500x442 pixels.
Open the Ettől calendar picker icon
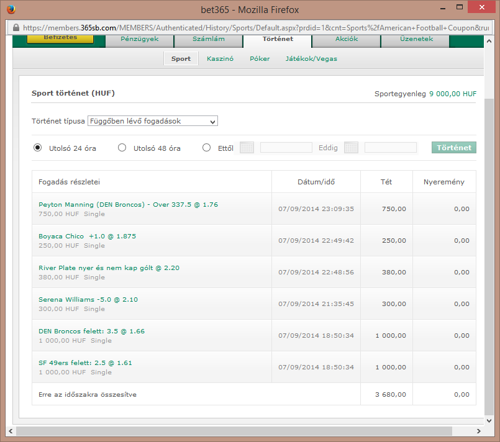(247, 148)
